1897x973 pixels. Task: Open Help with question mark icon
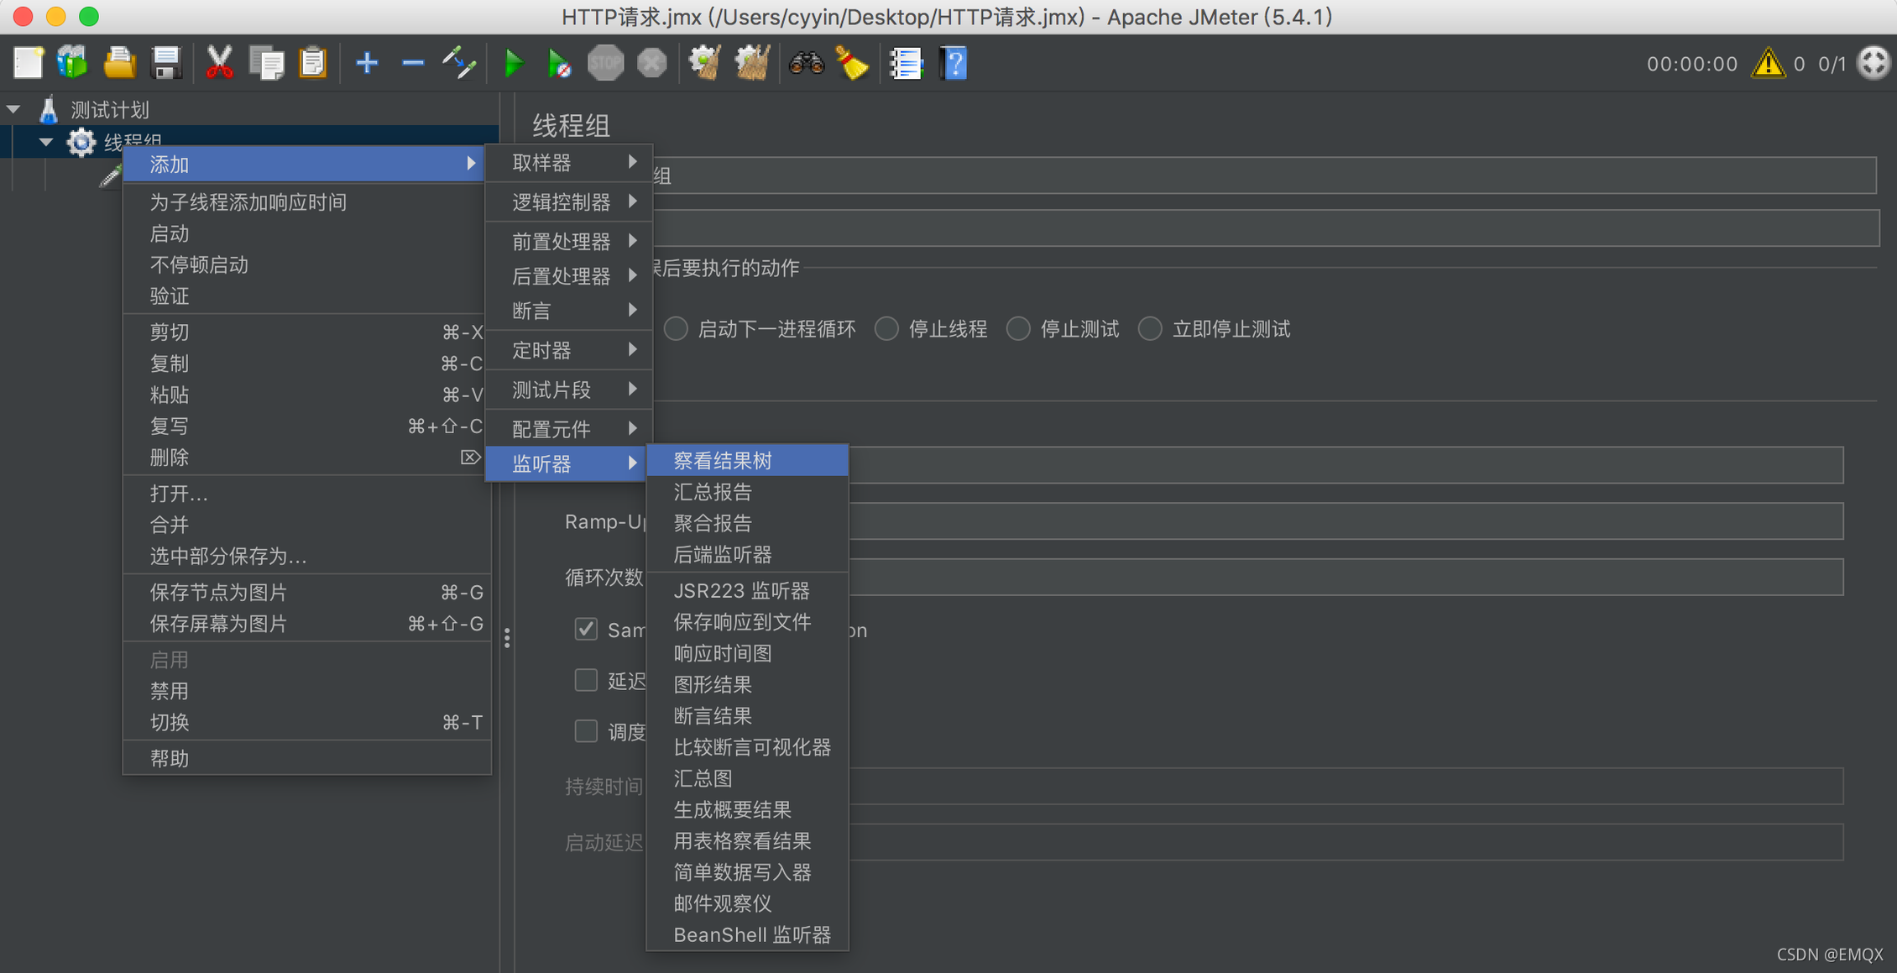pyautogui.click(x=954, y=63)
